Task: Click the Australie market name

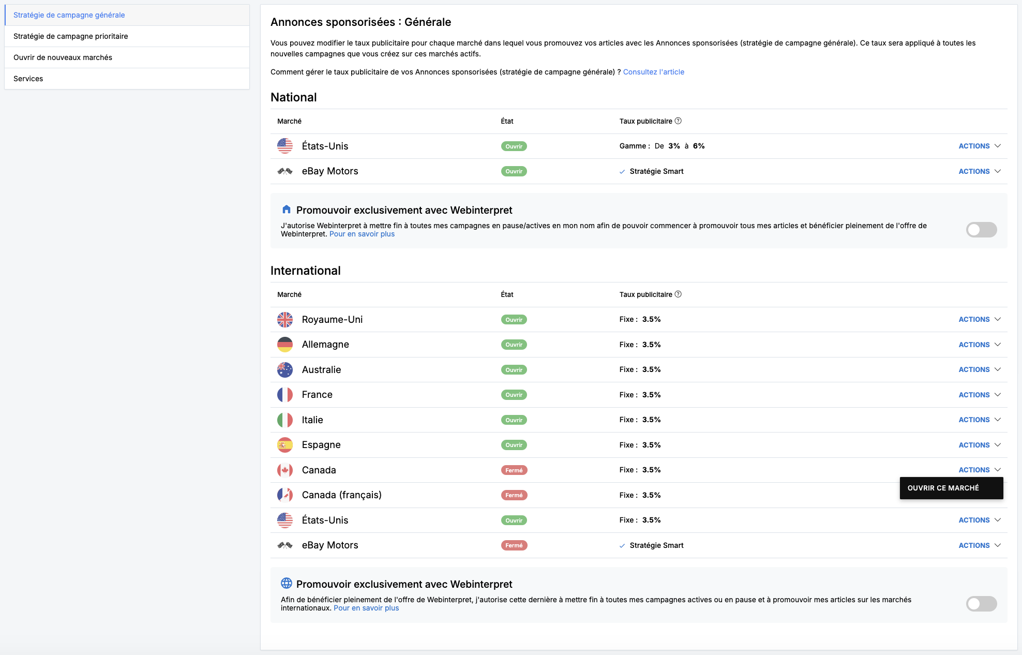Action: pyautogui.click(x=321, y=369)
